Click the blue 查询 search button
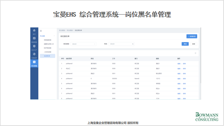Image resolution: width=224 pixels, height=126 pixels. [x=185, y=44]
